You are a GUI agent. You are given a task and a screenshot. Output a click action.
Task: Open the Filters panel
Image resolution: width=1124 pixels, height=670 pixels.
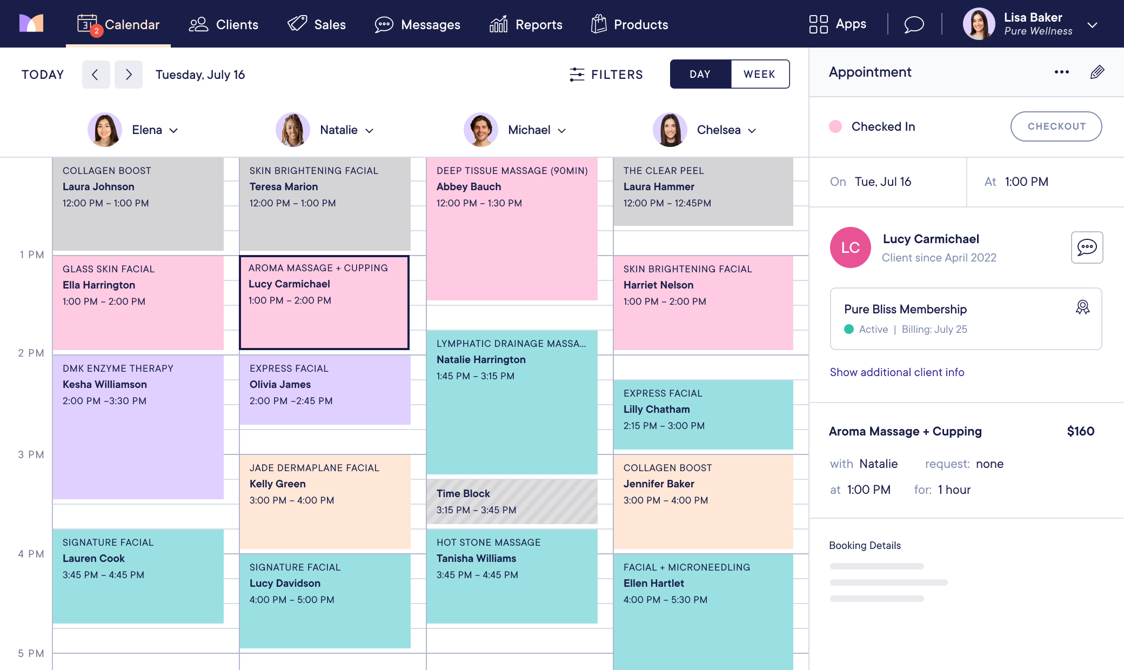[607, 75]
